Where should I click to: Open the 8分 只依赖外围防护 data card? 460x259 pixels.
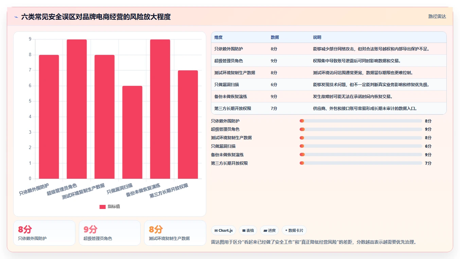tap(44, 233)
